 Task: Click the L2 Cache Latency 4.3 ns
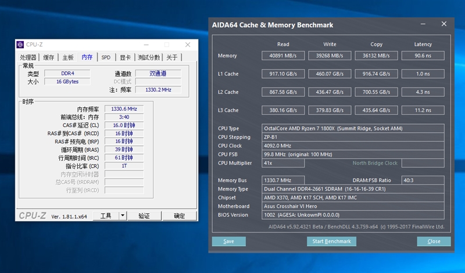coord(423,92)
